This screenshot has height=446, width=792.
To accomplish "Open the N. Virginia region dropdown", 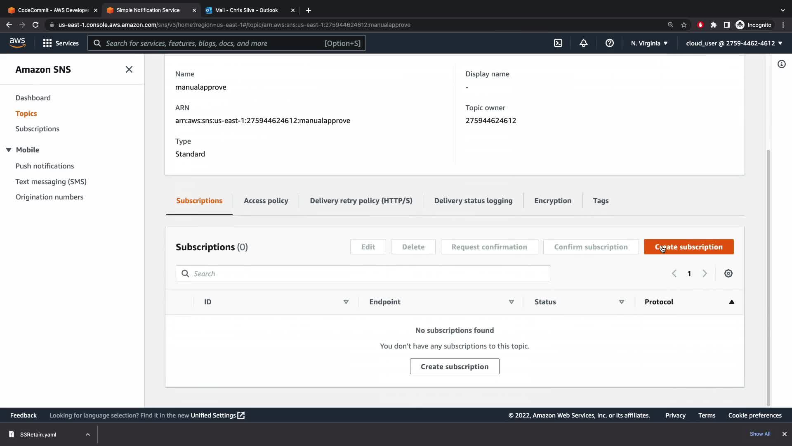I will [649, 43].
